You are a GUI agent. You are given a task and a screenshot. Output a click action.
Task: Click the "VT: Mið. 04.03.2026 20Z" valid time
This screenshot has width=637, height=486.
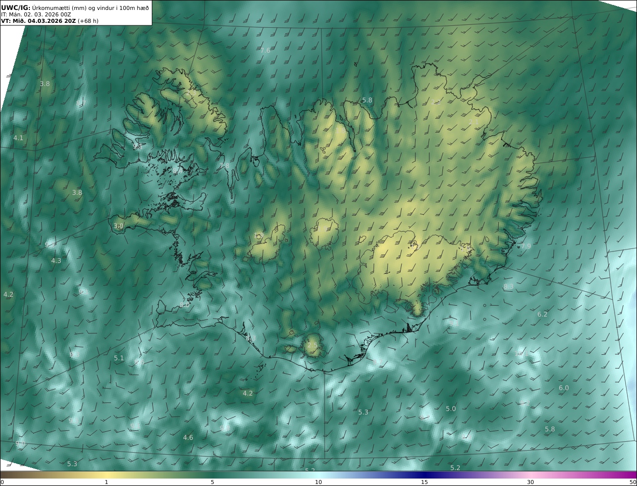click(38, 21)
